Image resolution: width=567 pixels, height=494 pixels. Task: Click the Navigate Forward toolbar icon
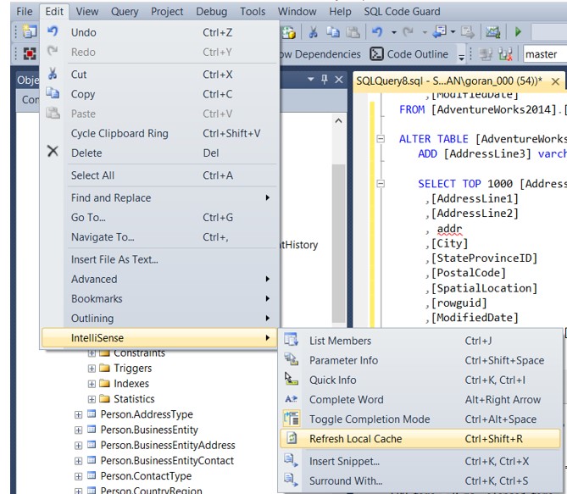468,32
